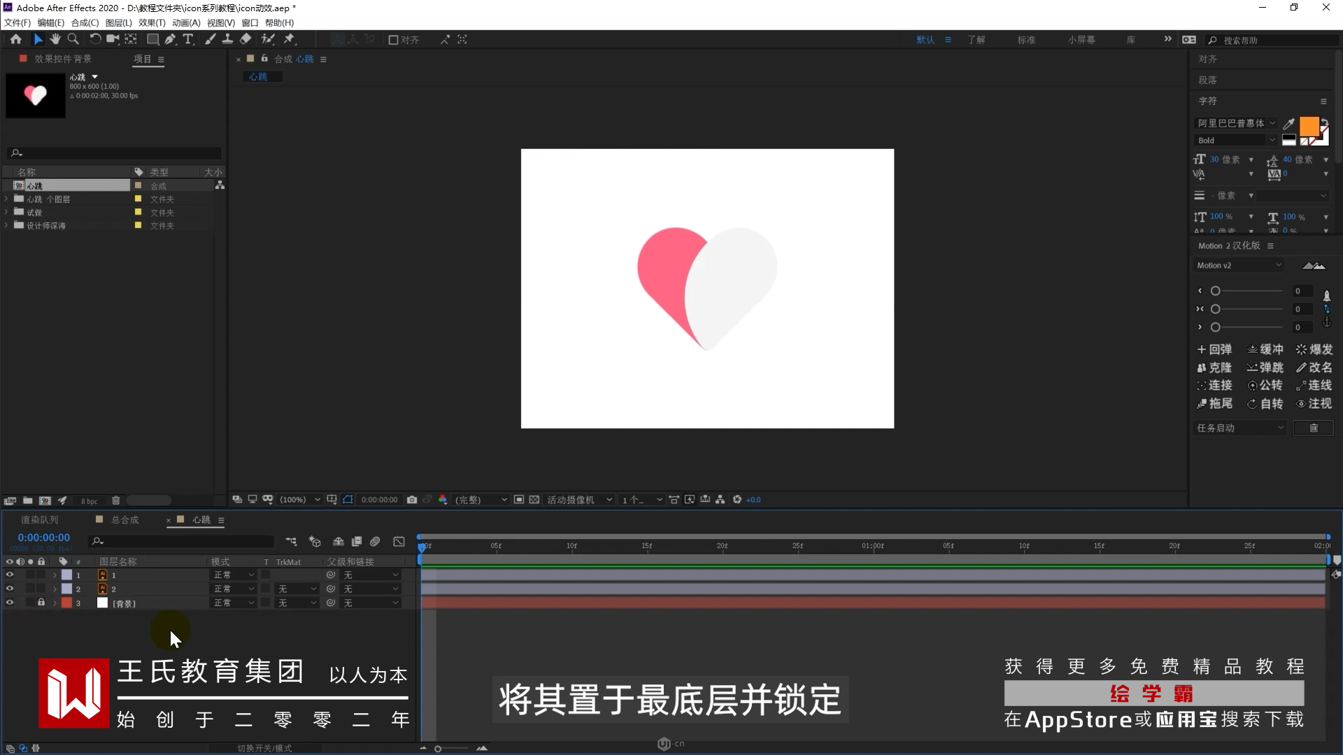This screenshot has width=1343, height=755.
Task: Click the orange fill color swatch
Action: click(x=1308, y=127)
